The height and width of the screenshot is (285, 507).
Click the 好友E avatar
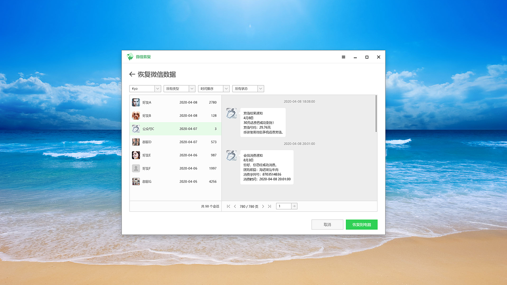(136, 155)
